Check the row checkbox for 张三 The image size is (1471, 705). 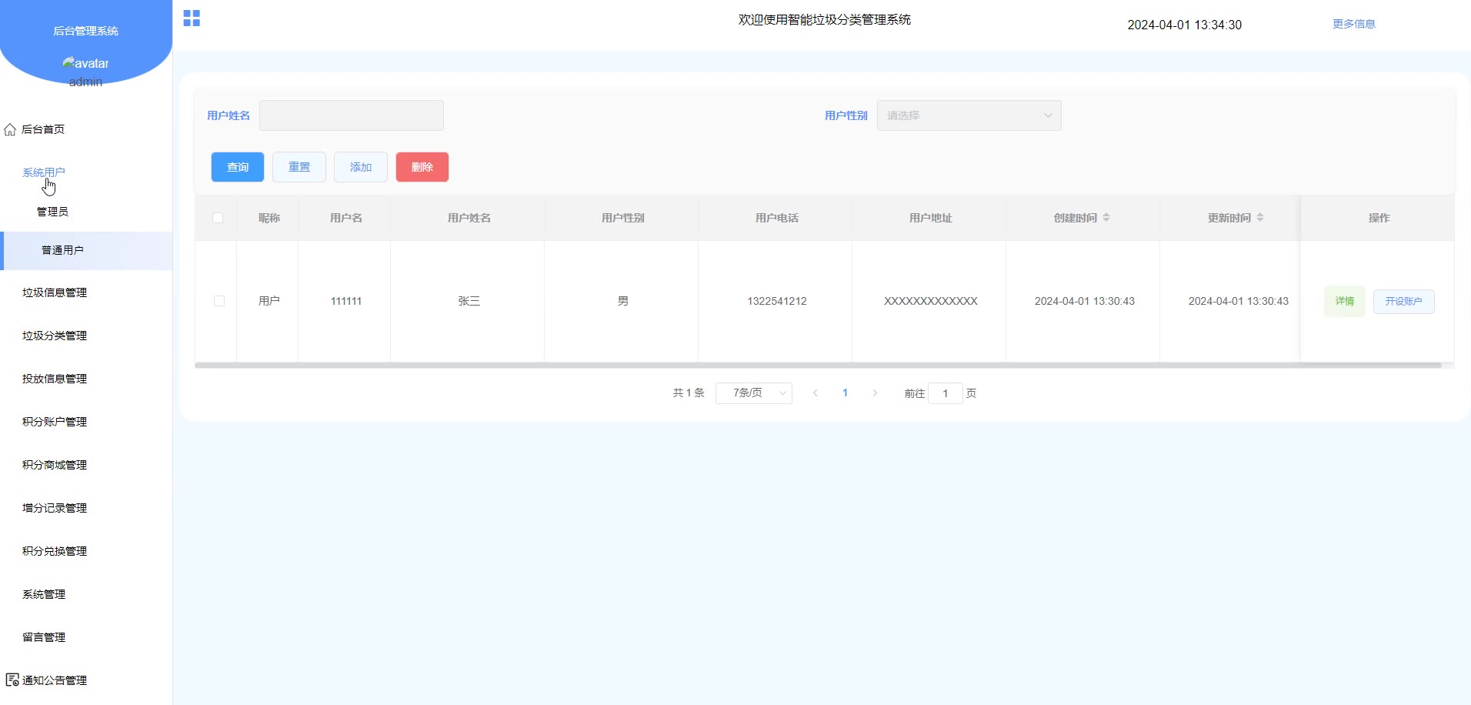click(x=219, y=301)
